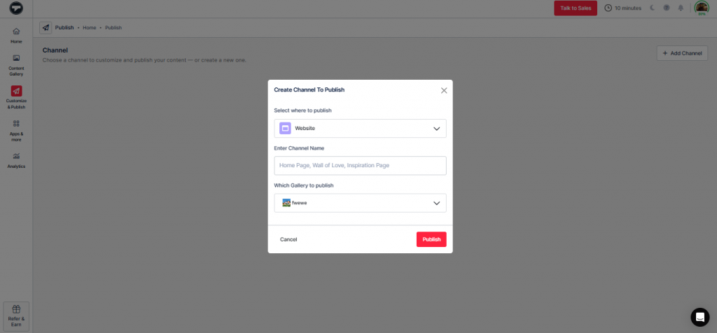Open the notifications bell
The height and width of the screenshot is (333, 717).
tap(680, 8)
